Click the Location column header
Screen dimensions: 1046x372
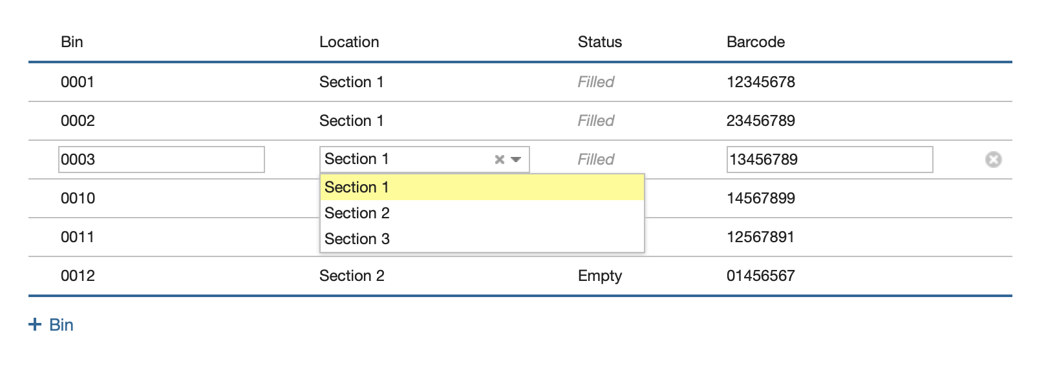(349, 42)
